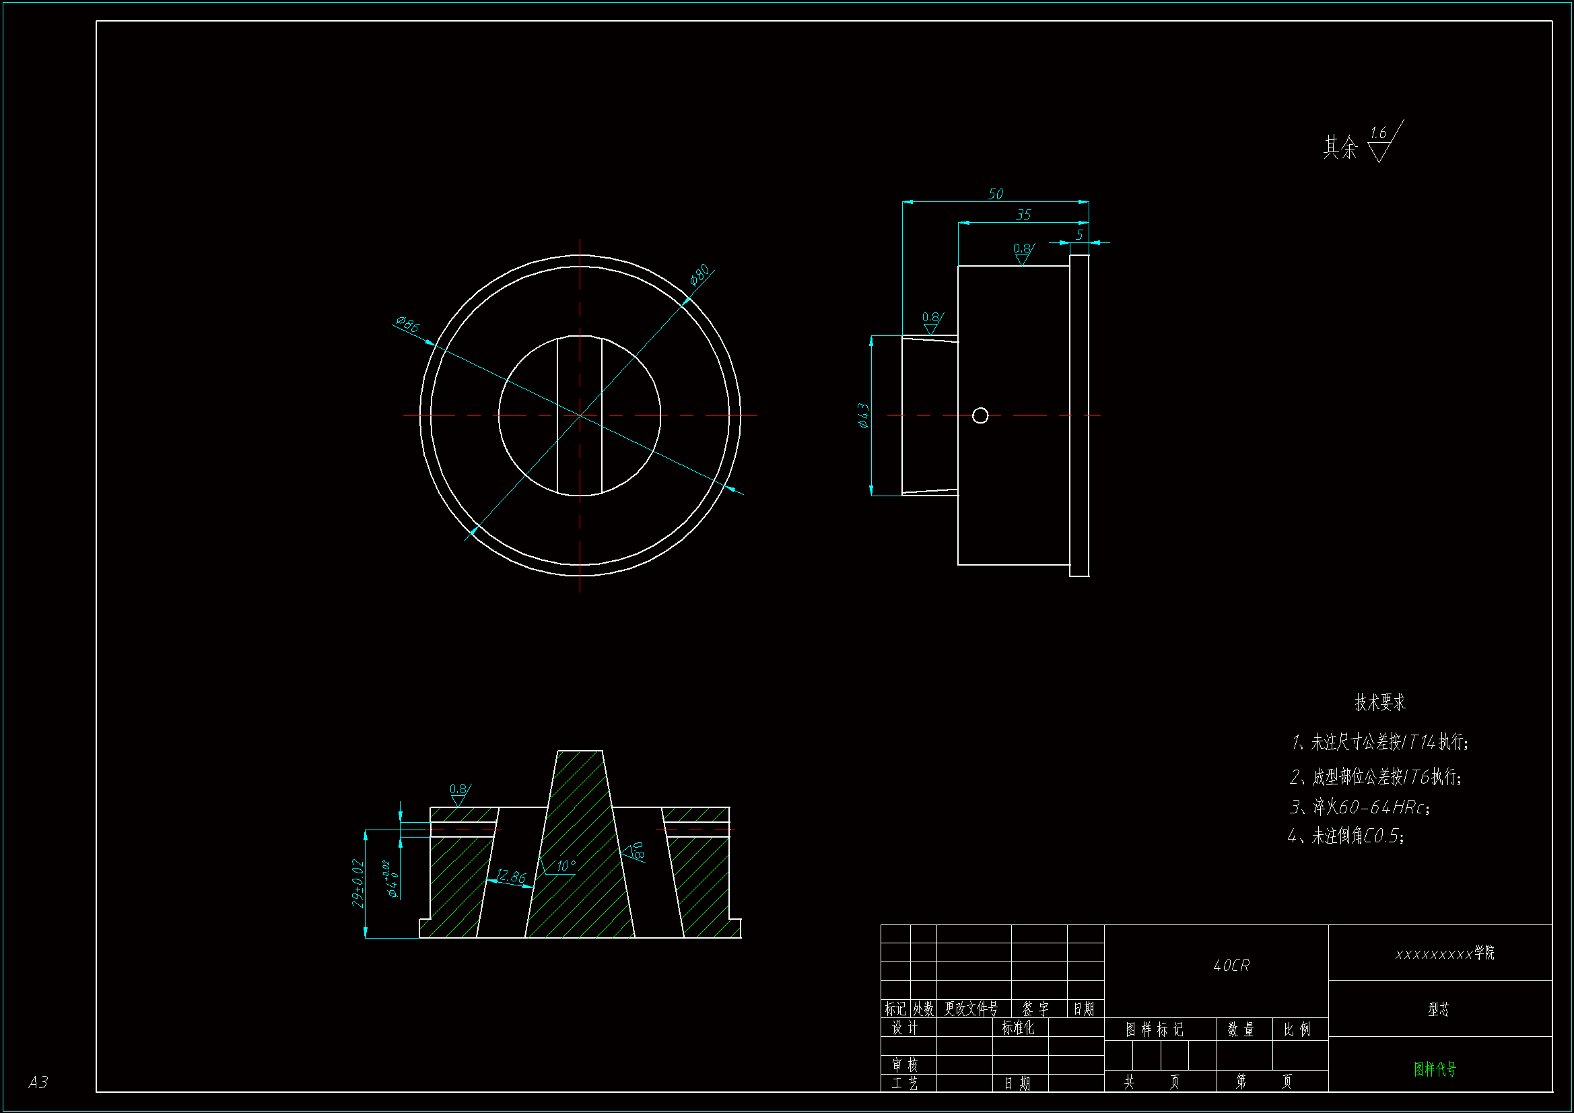Click the 35 length dimension text

click(1023, 215)
